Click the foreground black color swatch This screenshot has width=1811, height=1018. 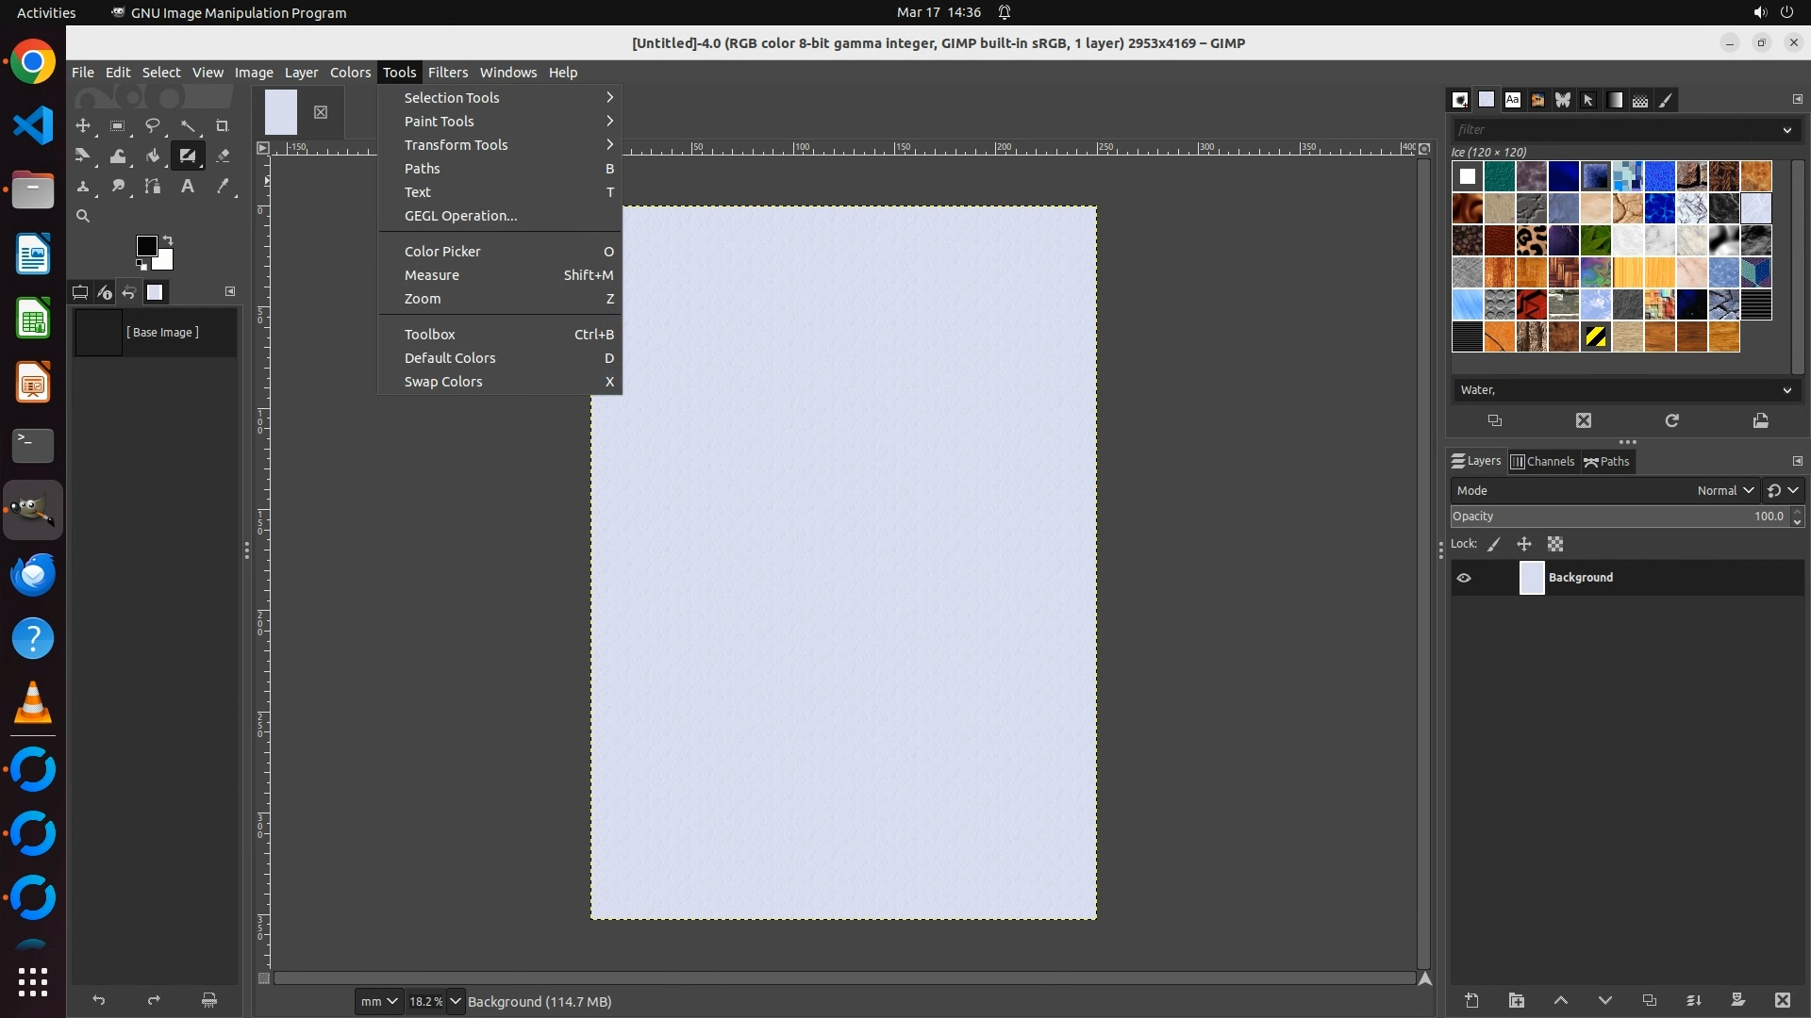click(145, 246)
